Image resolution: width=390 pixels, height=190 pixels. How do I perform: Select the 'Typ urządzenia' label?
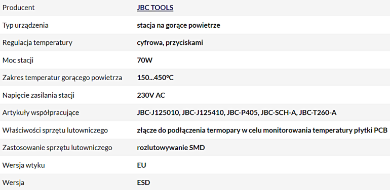(x=25, y=25)
